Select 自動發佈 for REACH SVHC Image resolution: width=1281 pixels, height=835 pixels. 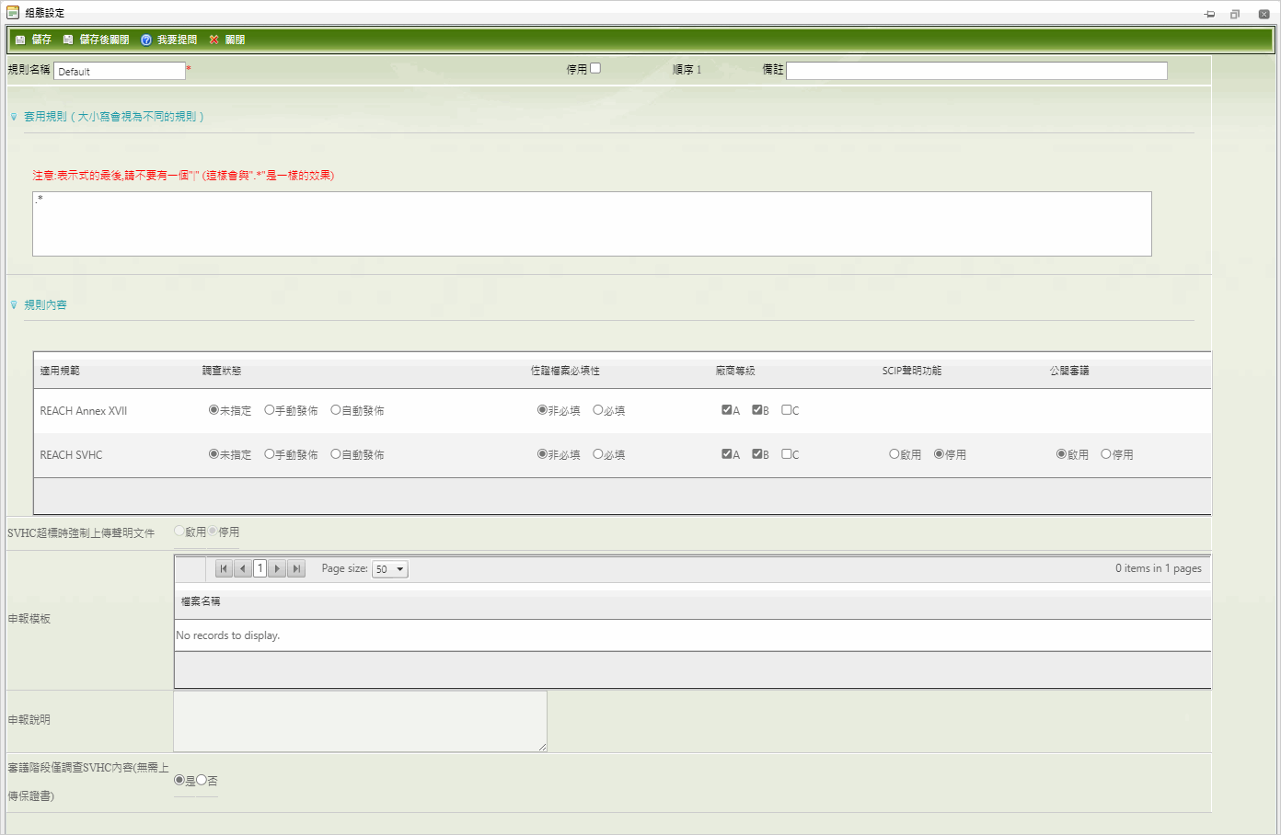[x=336, y=454]
